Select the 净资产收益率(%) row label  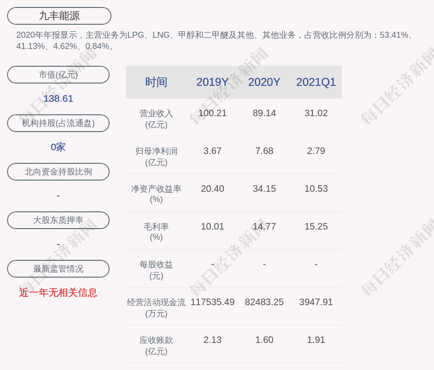(x=156, y=194)
